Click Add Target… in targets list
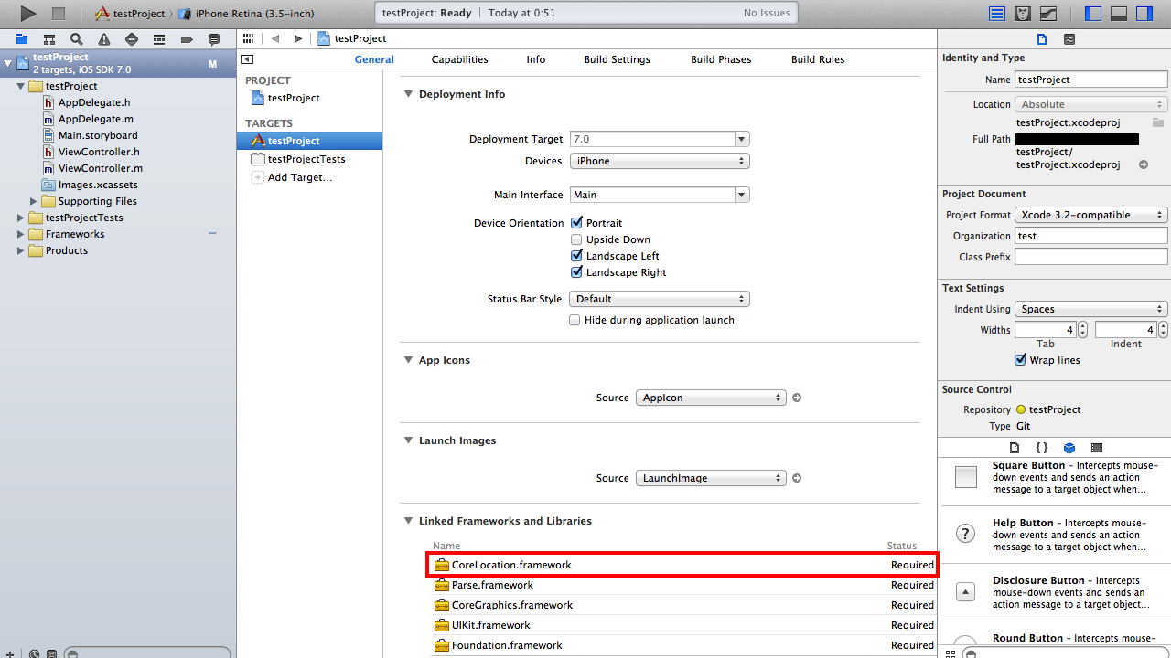Viewport: 1171px width, 658px height. tap(300, 177)
